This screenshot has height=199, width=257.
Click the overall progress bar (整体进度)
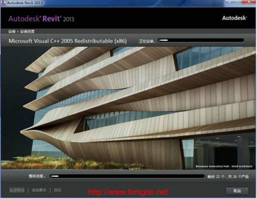[127, 176]
